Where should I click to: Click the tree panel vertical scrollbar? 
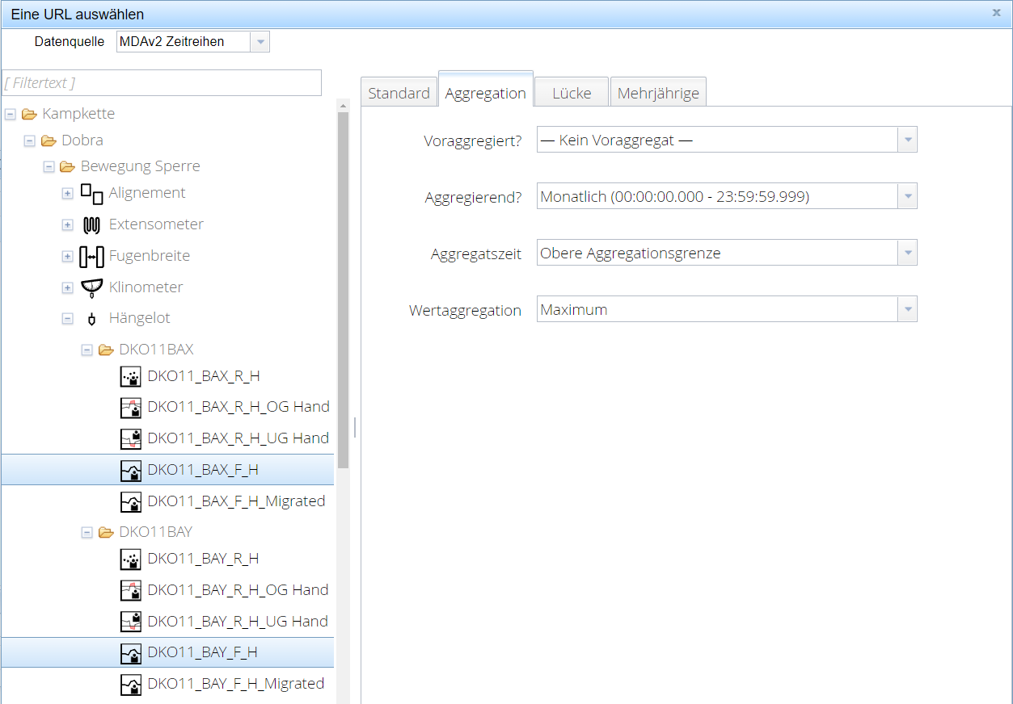pyautogui.click(x=343, y=291)
